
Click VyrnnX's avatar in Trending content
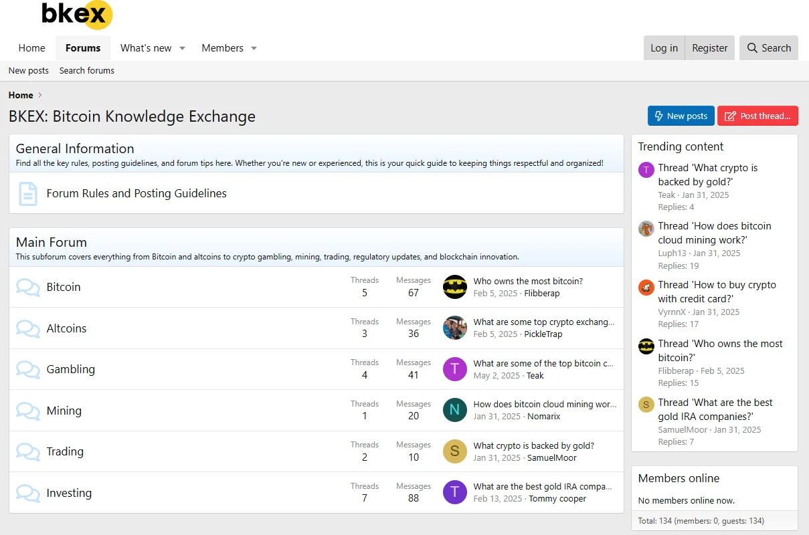click(x=646, y=288)
